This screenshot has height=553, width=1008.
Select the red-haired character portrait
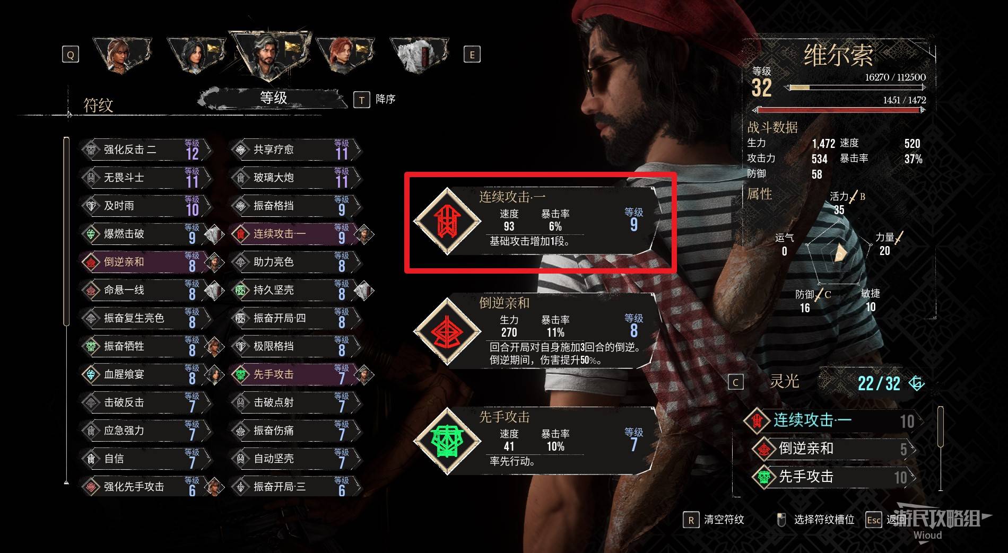(345, 54)
